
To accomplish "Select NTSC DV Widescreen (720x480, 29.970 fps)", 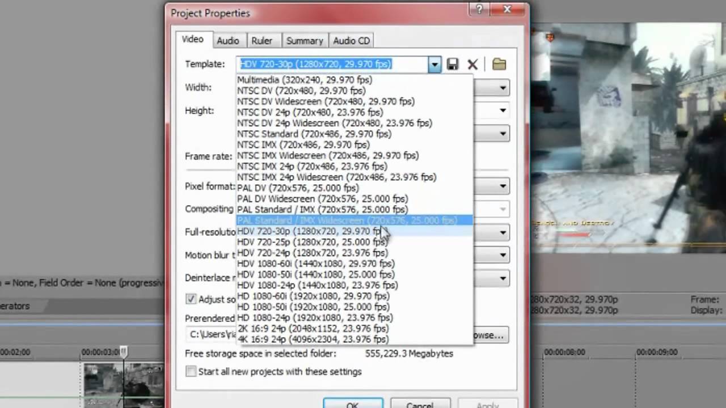I will tap(354, 101).
